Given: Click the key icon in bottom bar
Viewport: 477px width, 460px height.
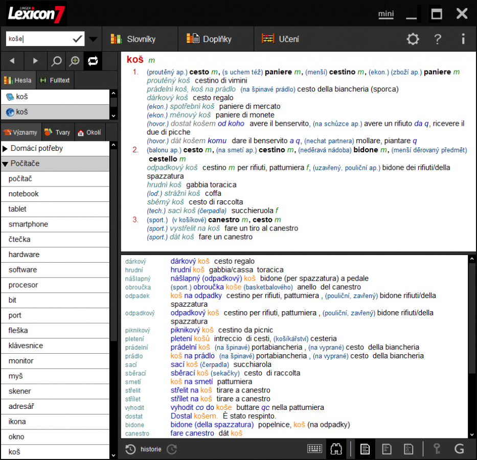Looking at the screenshot, I should coord(437,449).
